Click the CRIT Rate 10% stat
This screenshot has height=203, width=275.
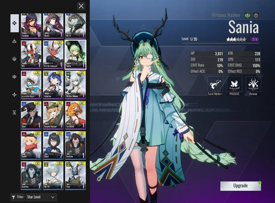[207, 65]
